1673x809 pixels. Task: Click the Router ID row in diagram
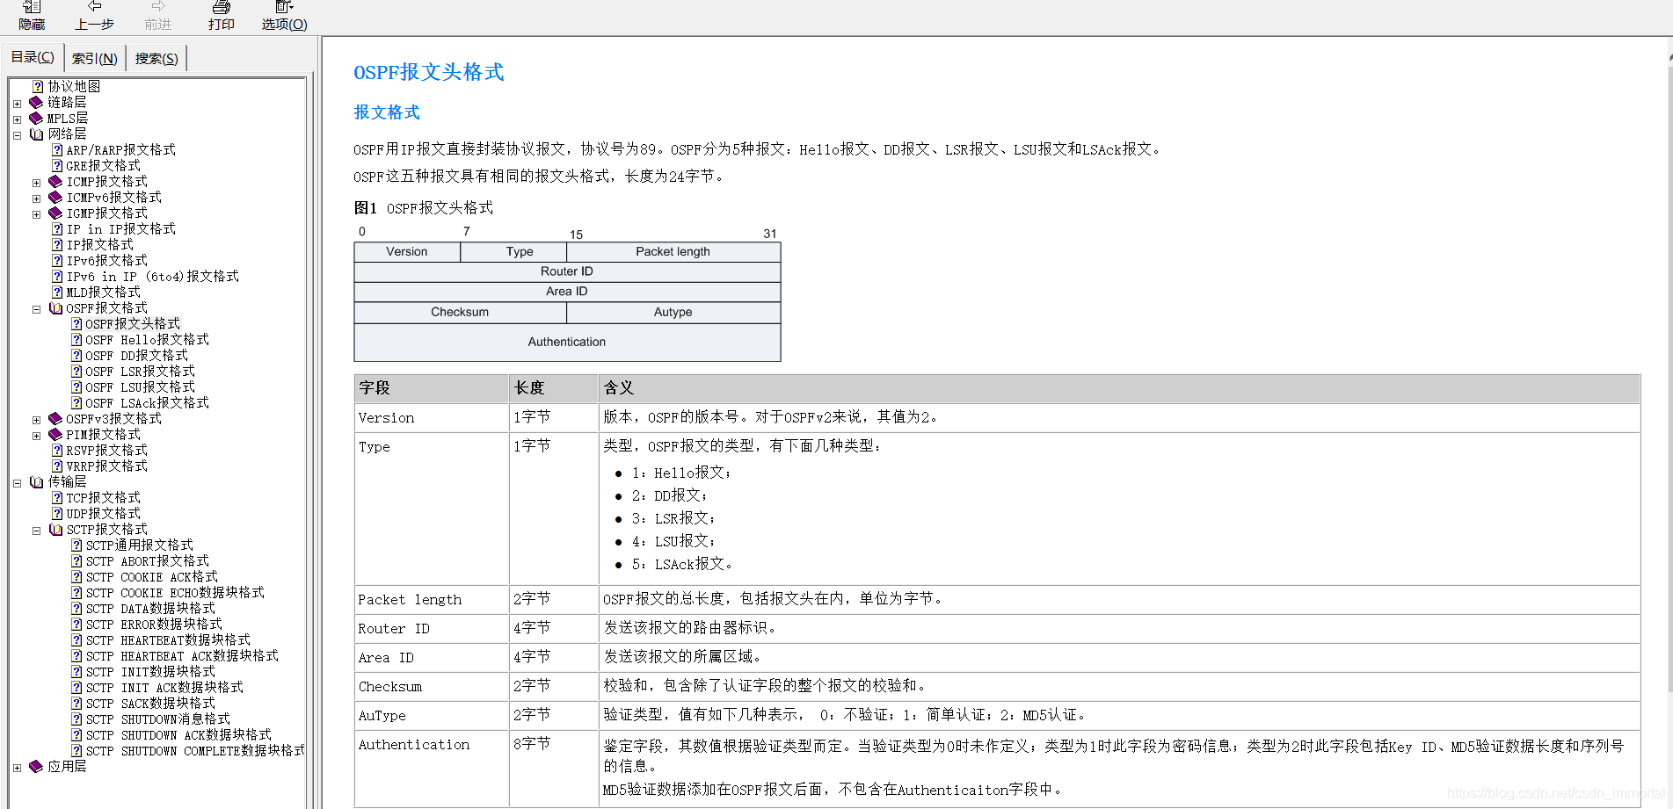567,271
